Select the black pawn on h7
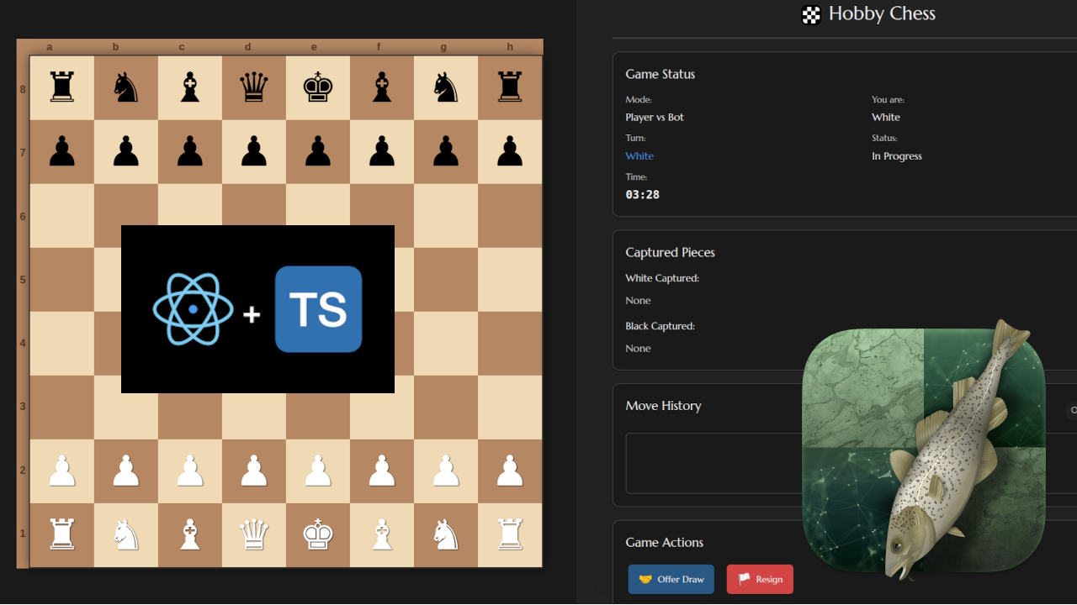 click(510, 152)
